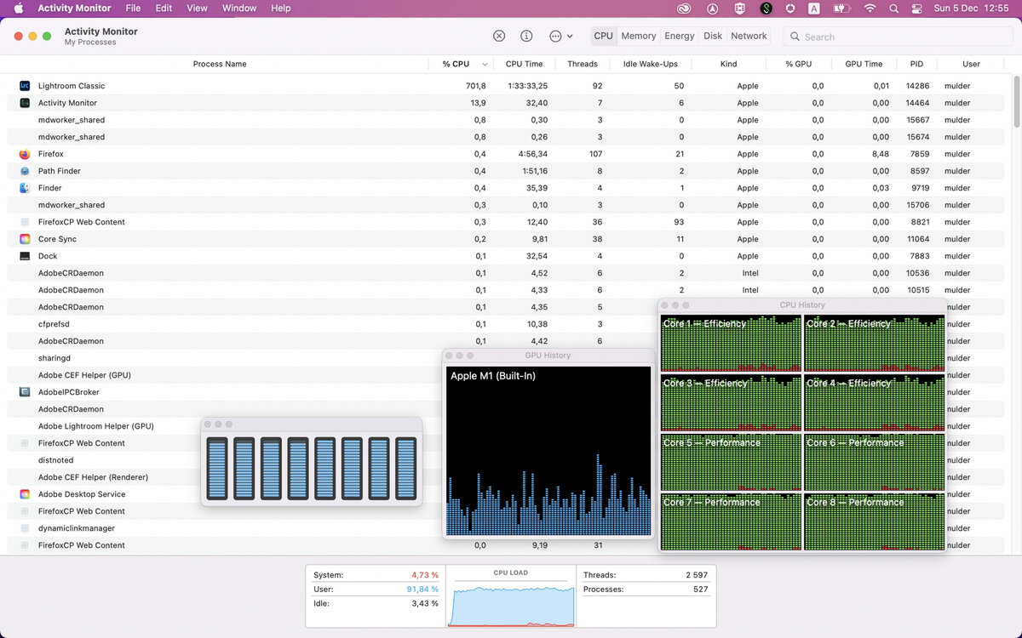
Task: Click the Creative Cloud menu bar icon
Action: (684, 9)
